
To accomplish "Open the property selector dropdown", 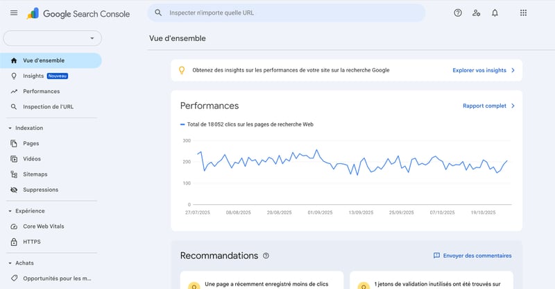I will 53,38.
